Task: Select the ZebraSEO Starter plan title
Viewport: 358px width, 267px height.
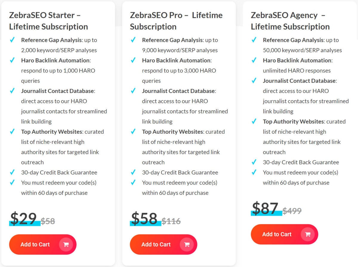Action: coord(49,21)
